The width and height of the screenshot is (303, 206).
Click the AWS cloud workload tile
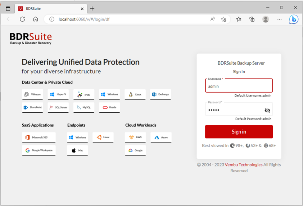click(135, 137)
